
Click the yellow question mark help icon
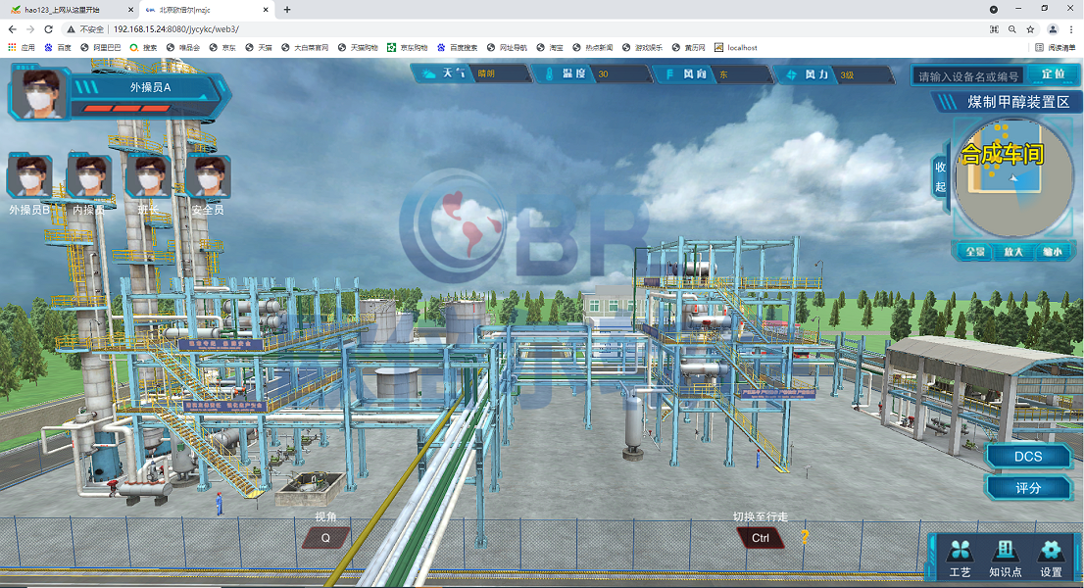point(805,537)
